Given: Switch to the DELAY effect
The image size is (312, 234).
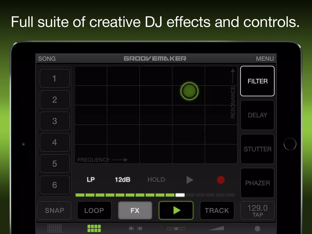Looking at the screenshot, I should [257, 115].
